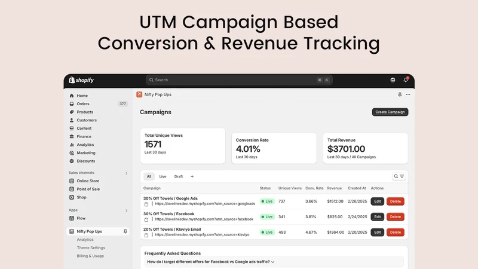Delete the Facebook campaign
Screen dimensions: 478x269
click(x=396, y=217)
